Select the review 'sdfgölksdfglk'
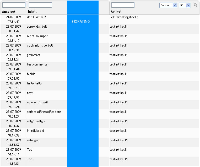Image resolution: width=200 pixels, height=167 pixels. point(36,121)
